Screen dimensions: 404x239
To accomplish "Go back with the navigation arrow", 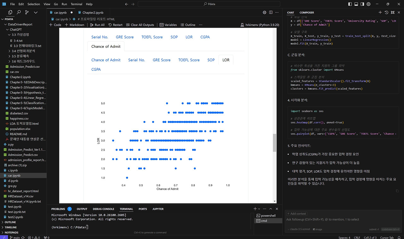I will pos(127,4).
